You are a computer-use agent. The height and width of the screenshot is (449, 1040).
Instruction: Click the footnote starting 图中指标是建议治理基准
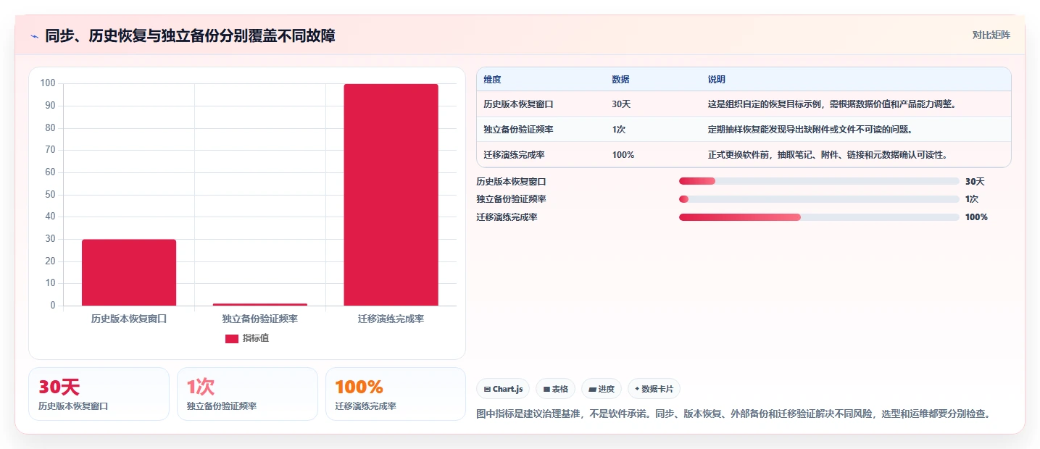pos(733,414)
